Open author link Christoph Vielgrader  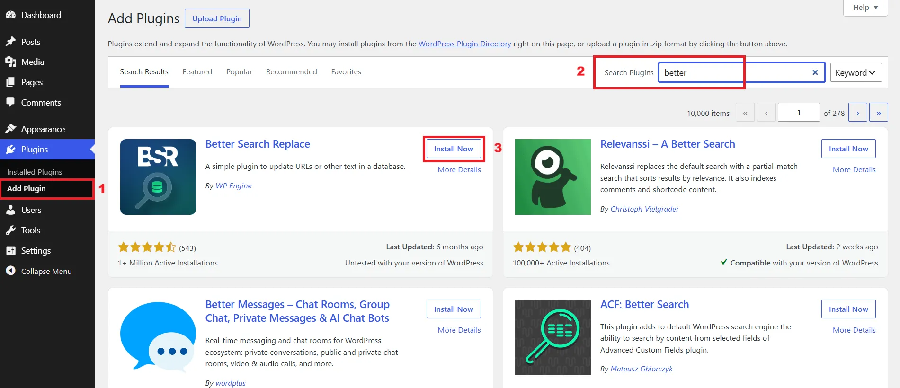click(644, 209)
